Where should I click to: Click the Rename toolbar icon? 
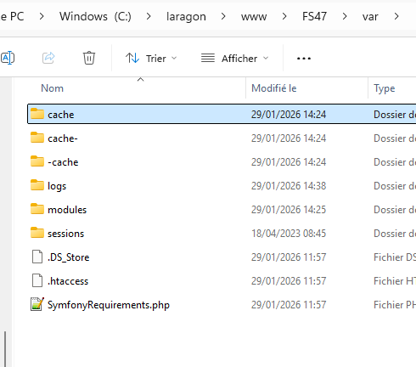click(x=8, y=58)
